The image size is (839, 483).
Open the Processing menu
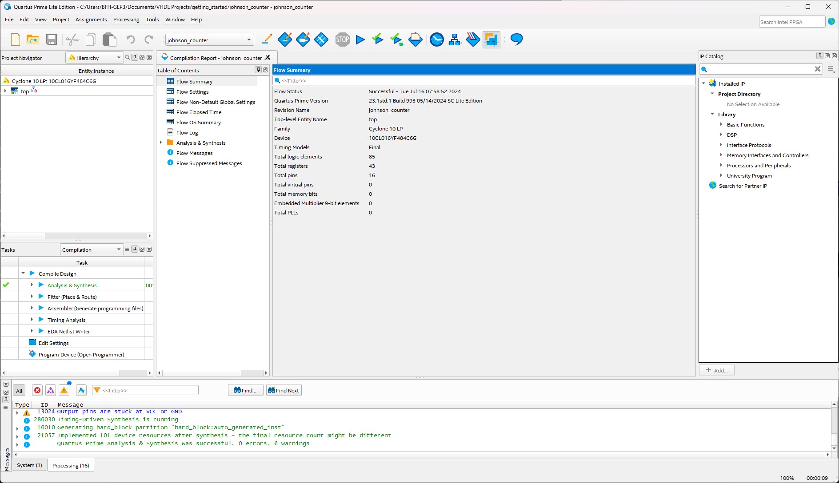(126, 20)
